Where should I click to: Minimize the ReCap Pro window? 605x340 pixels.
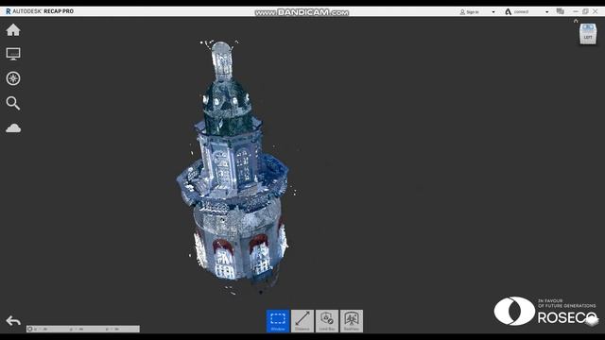(x=576, y=11)
